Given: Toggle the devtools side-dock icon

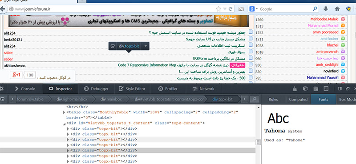Looking at the screenshot, I should pos(340,89).
